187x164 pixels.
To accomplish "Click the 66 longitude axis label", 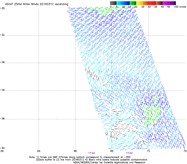I will pos(75,151).
